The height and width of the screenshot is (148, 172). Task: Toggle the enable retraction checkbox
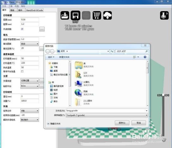pyautogui.click(x=22, y=29)
